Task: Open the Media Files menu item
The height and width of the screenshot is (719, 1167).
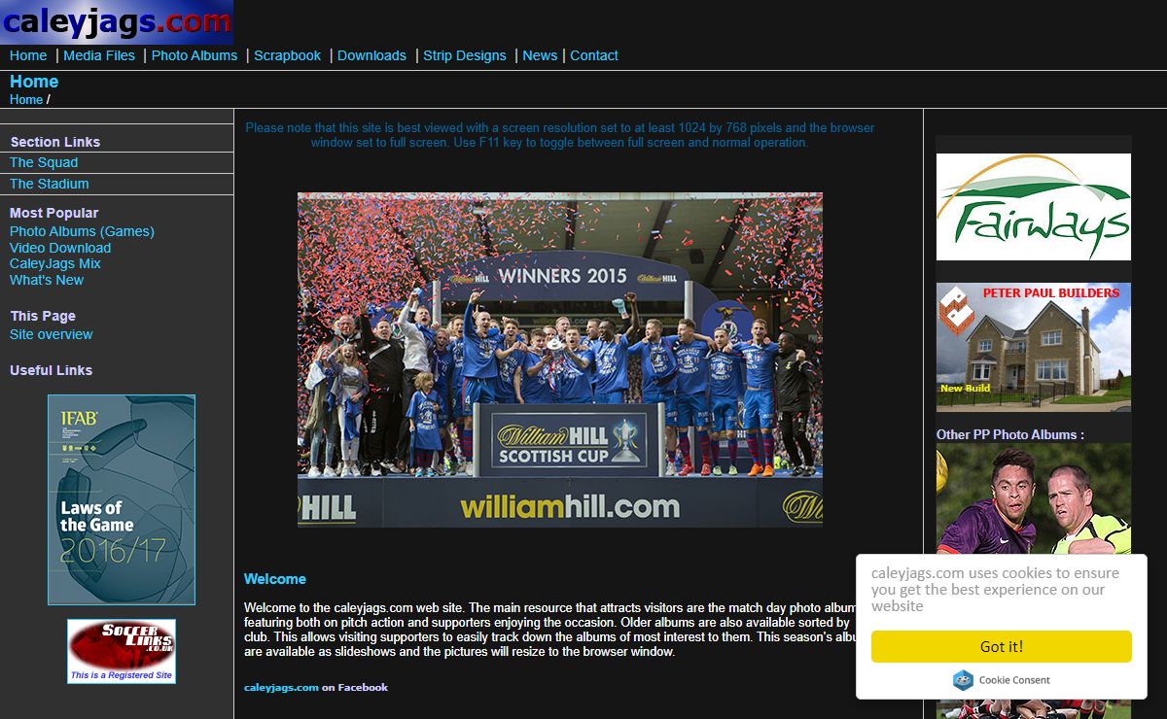Action: point(99,55)
